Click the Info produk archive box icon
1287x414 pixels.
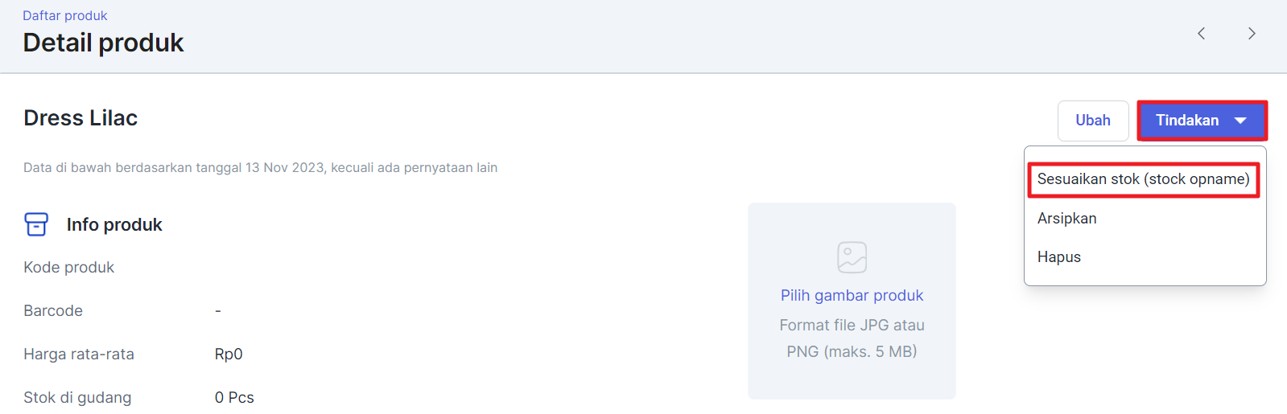36,224
